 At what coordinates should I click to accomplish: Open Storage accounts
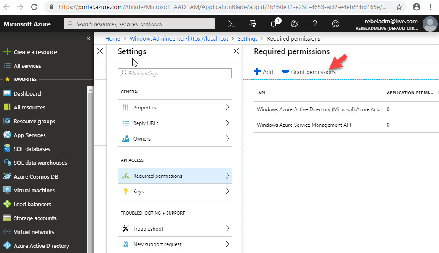[35, 218]
